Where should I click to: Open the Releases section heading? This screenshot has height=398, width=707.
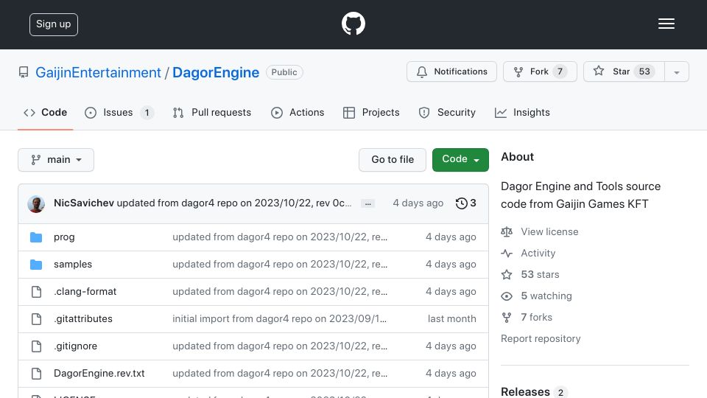click(525, 391)
